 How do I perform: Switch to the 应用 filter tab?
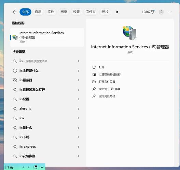(38, 12)
